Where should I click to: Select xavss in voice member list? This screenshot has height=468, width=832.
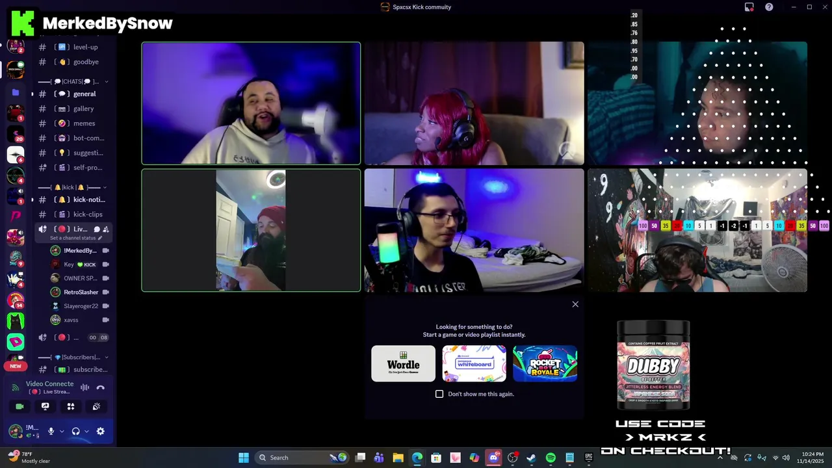(80, 320)
